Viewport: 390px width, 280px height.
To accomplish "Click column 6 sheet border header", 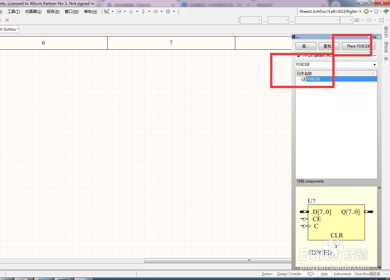I will pyautogui.click(x=43, y=43).
